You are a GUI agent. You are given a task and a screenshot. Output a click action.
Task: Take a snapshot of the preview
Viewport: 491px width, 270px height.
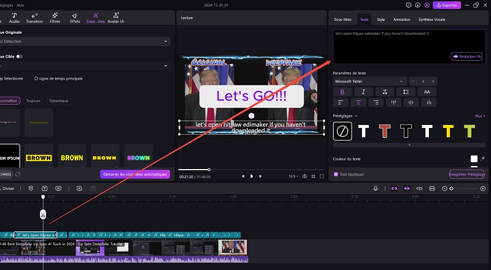pos(304,176)
